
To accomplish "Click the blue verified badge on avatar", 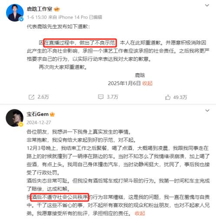I will 21,19.
